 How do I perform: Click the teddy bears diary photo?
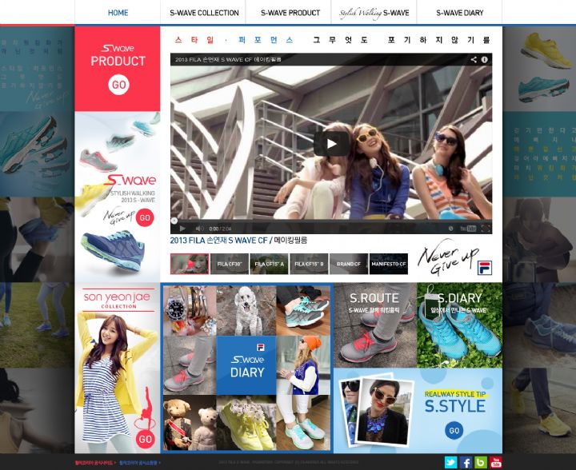click(x=190, y=423)
